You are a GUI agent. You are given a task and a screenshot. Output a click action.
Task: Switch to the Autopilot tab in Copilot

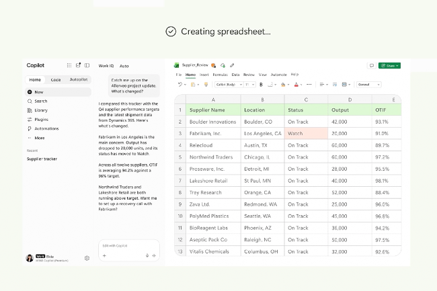pyautogui.click(x=79, y=80)
